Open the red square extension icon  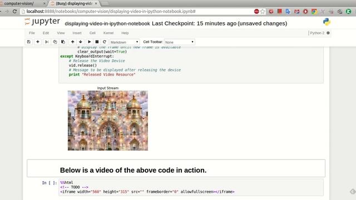click(279, 11)
